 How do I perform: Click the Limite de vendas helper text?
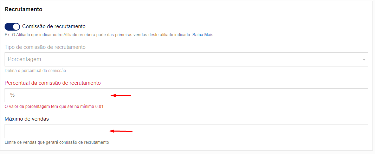tap(57, 142)
